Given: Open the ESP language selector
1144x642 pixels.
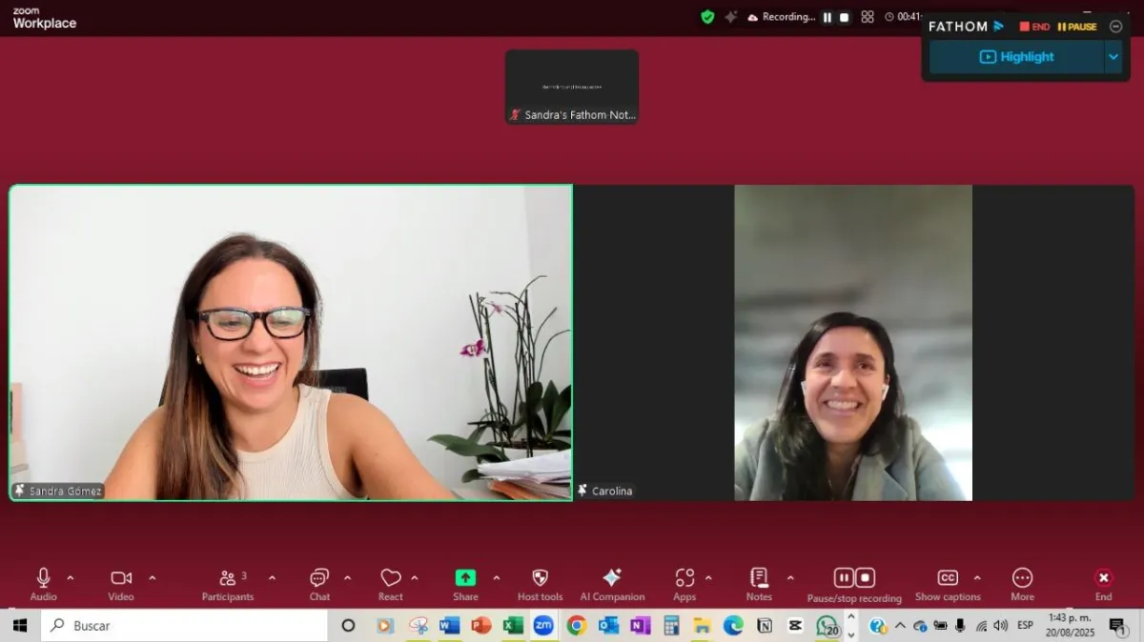Looking at the screenshot, I should tap(1026, 626).
